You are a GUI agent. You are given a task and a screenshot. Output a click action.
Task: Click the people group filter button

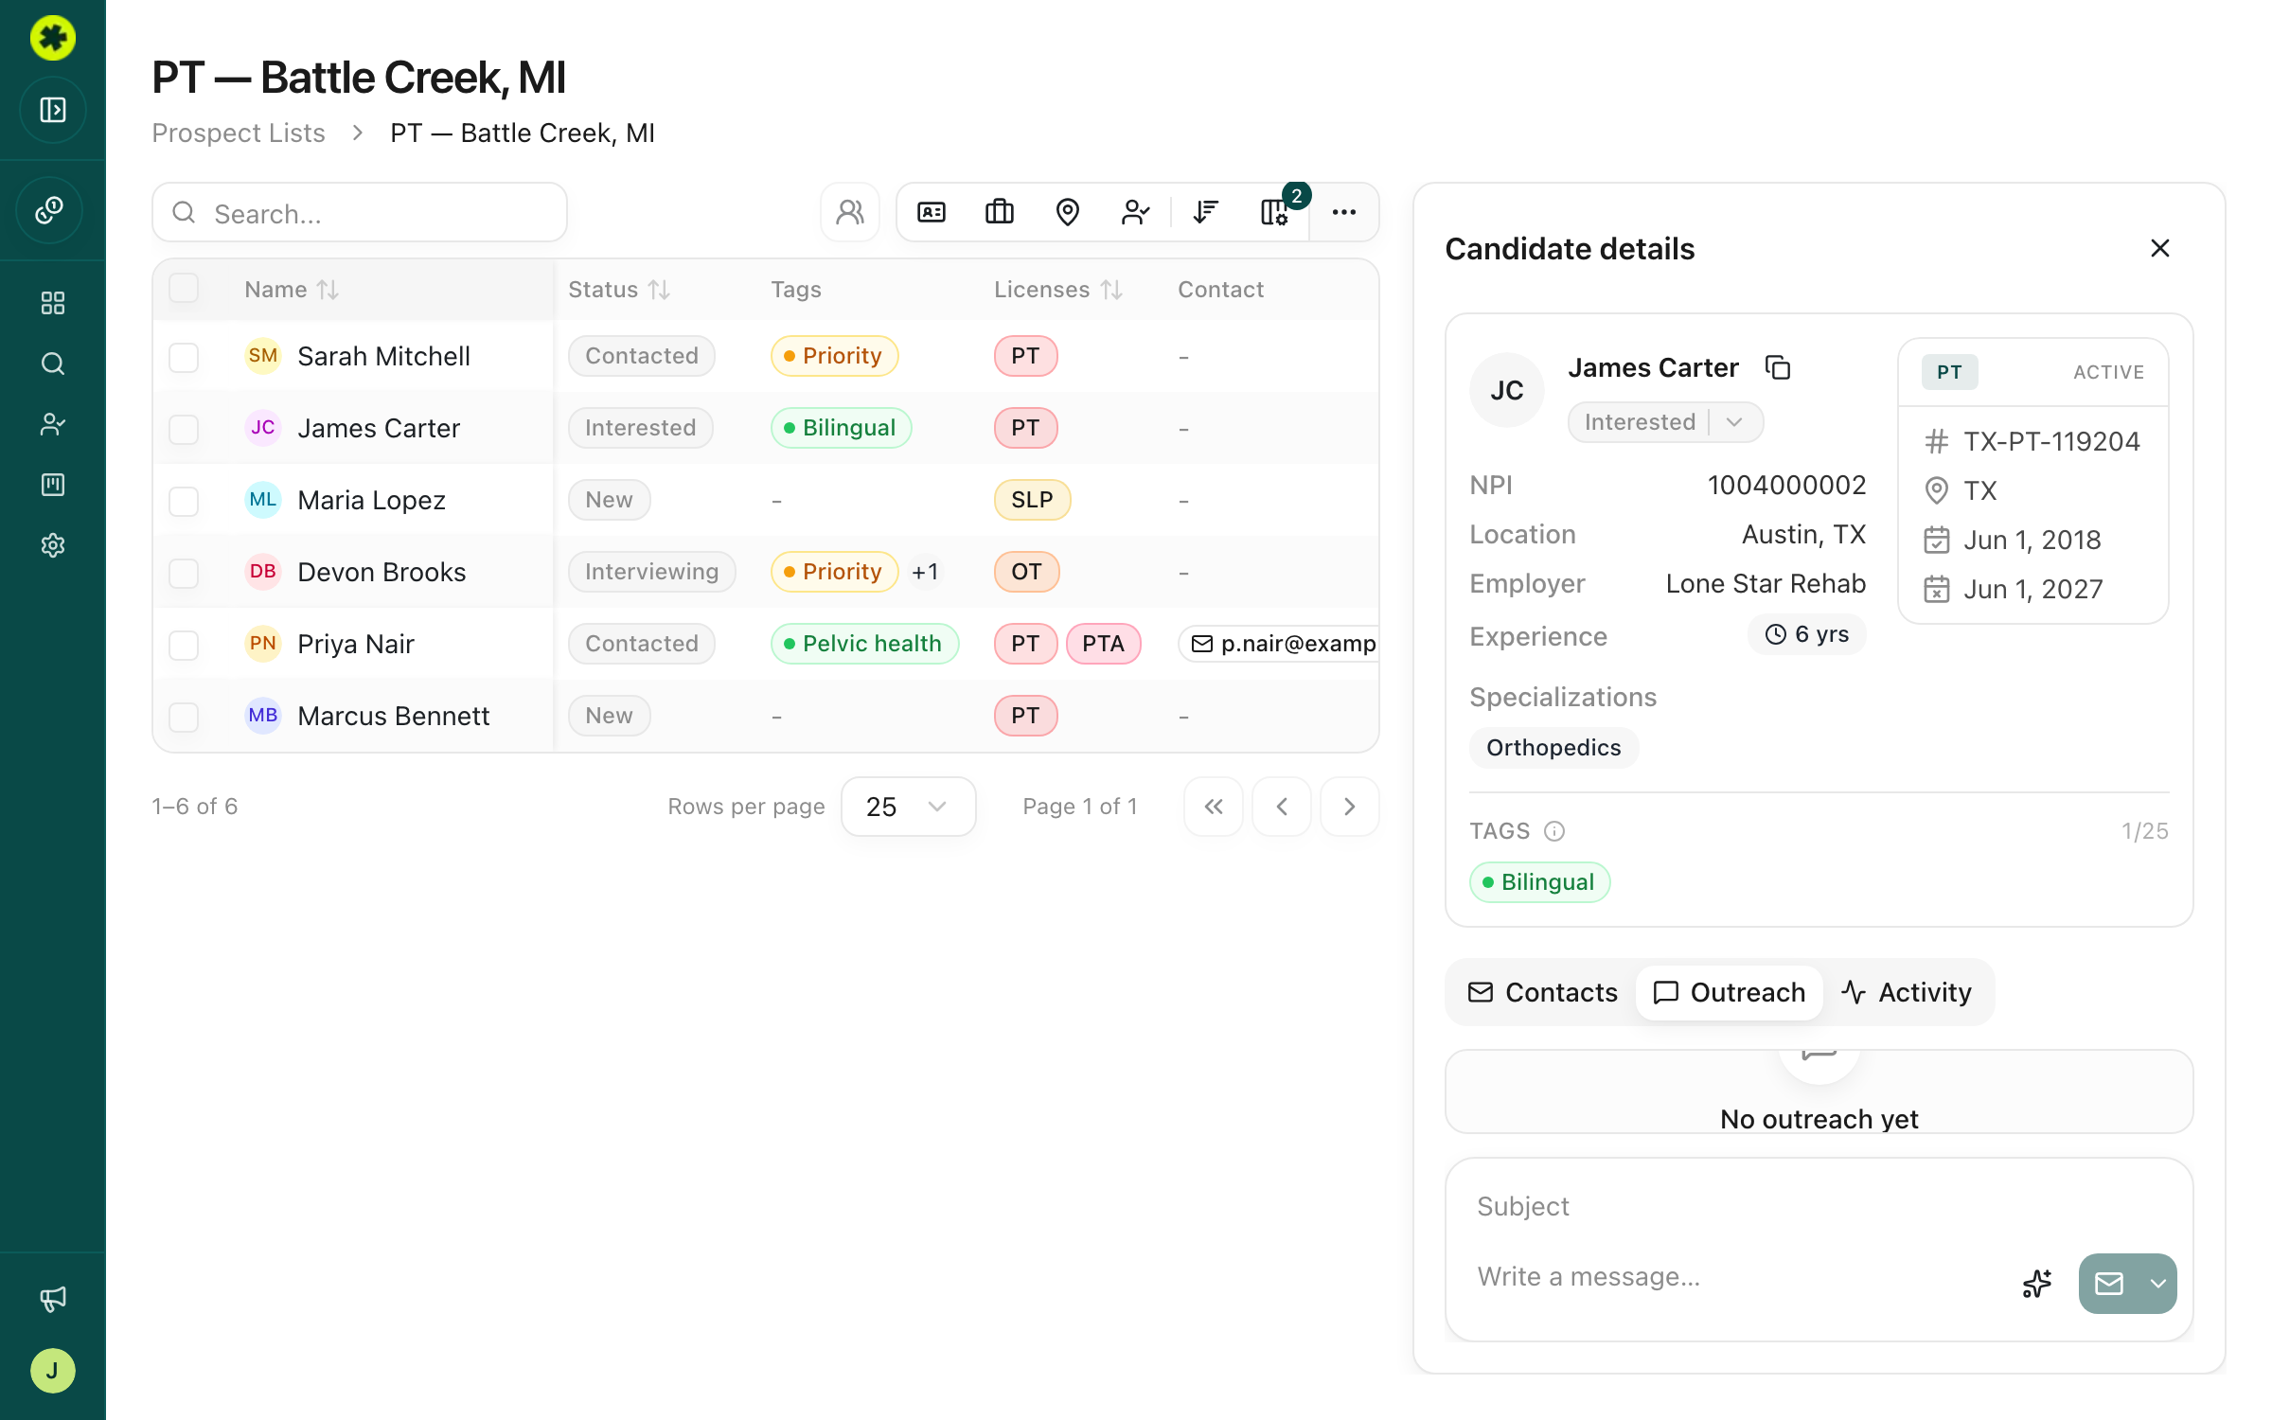[850, 212]
